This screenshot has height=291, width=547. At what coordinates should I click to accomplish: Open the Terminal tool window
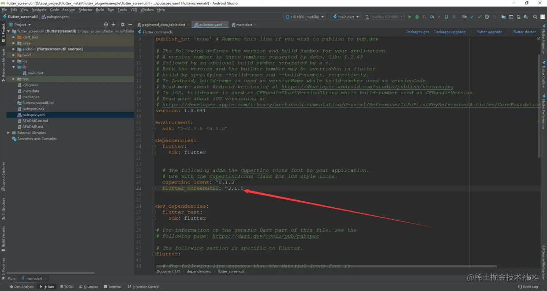click(112, 287)
